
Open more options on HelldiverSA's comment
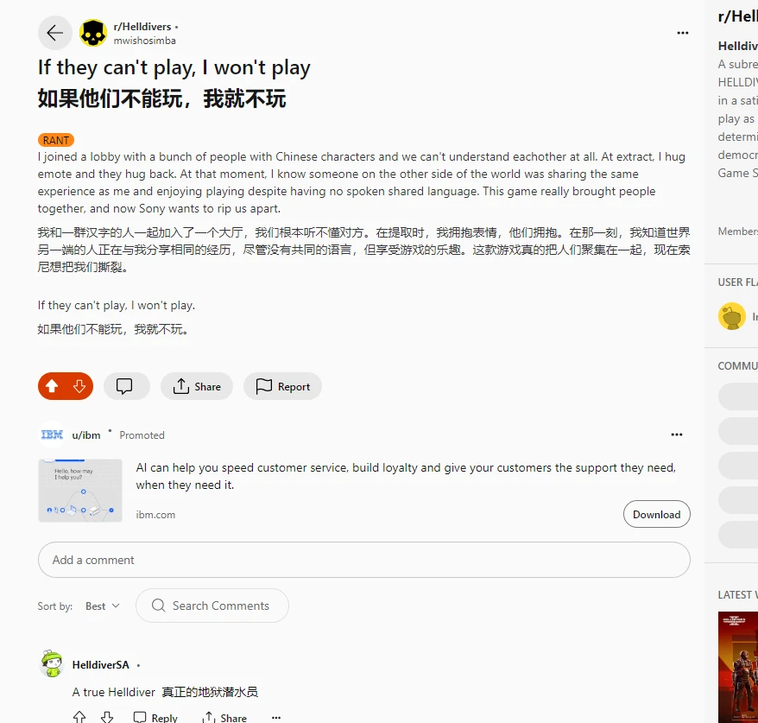click(276, 718)
